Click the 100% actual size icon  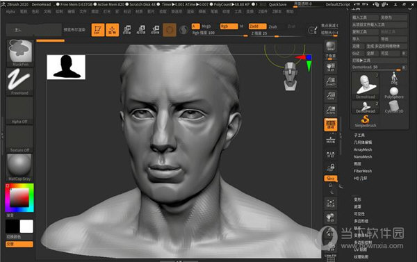click(x=331, y=95)
